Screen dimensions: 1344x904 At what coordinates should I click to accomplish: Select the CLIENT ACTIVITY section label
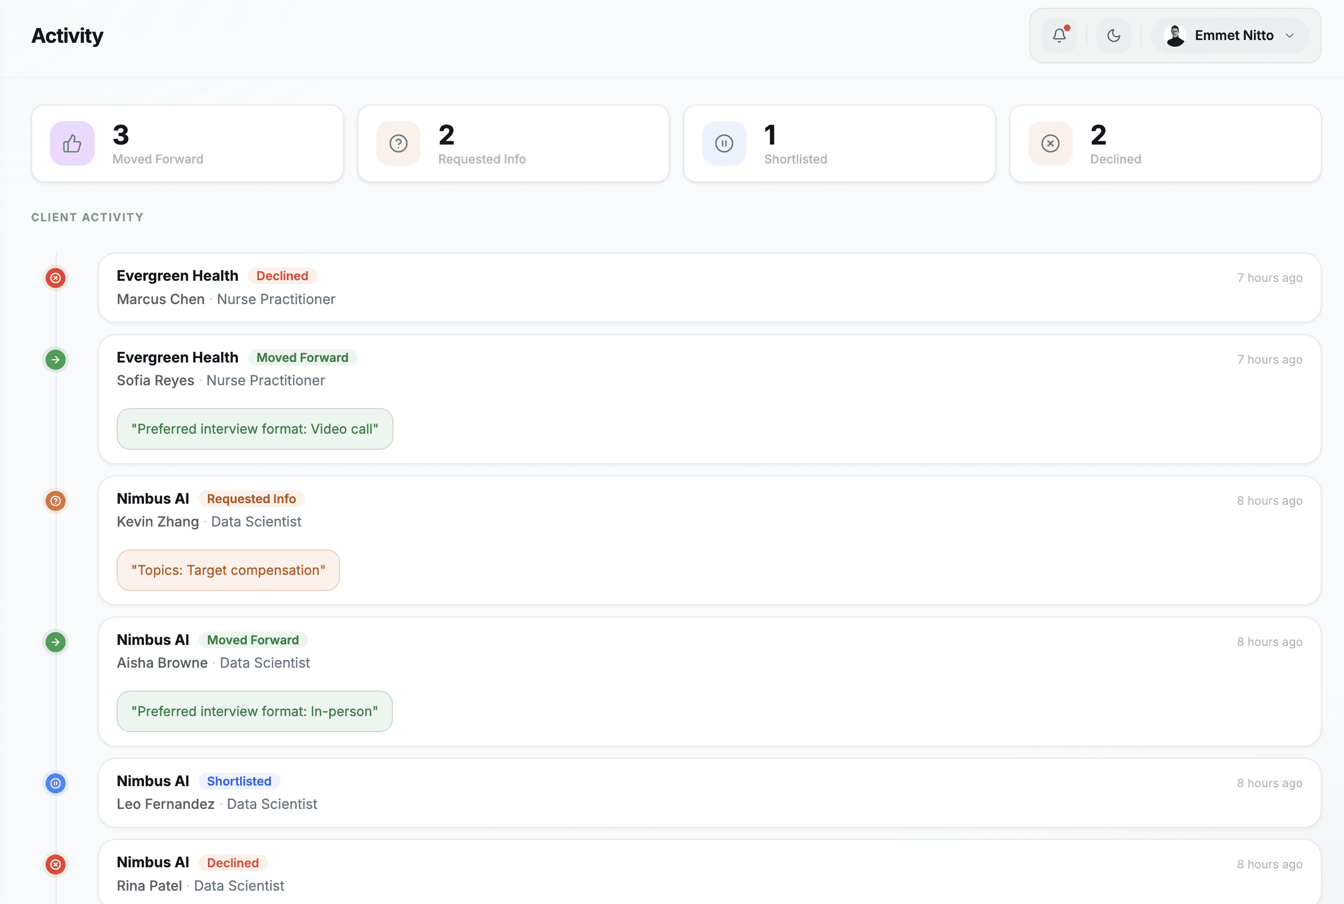tap(87, 217)
